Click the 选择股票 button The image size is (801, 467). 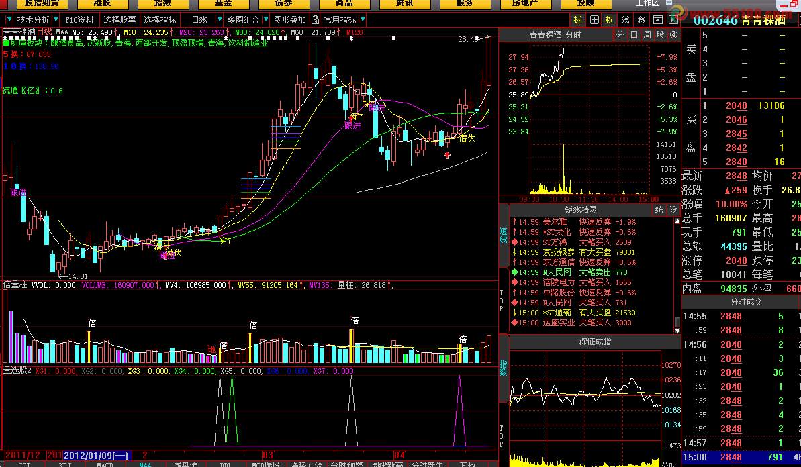[x=120, y=20]
